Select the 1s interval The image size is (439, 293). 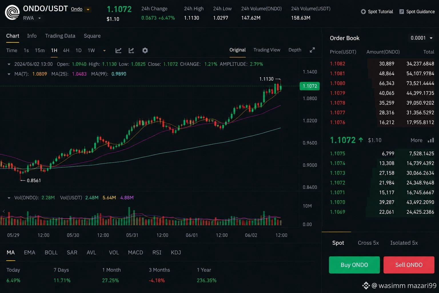(26, 50)
